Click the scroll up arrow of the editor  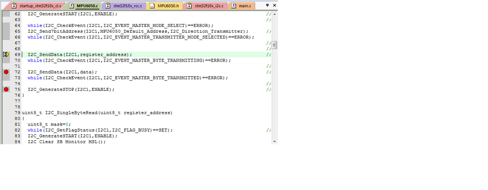[274, 14]
